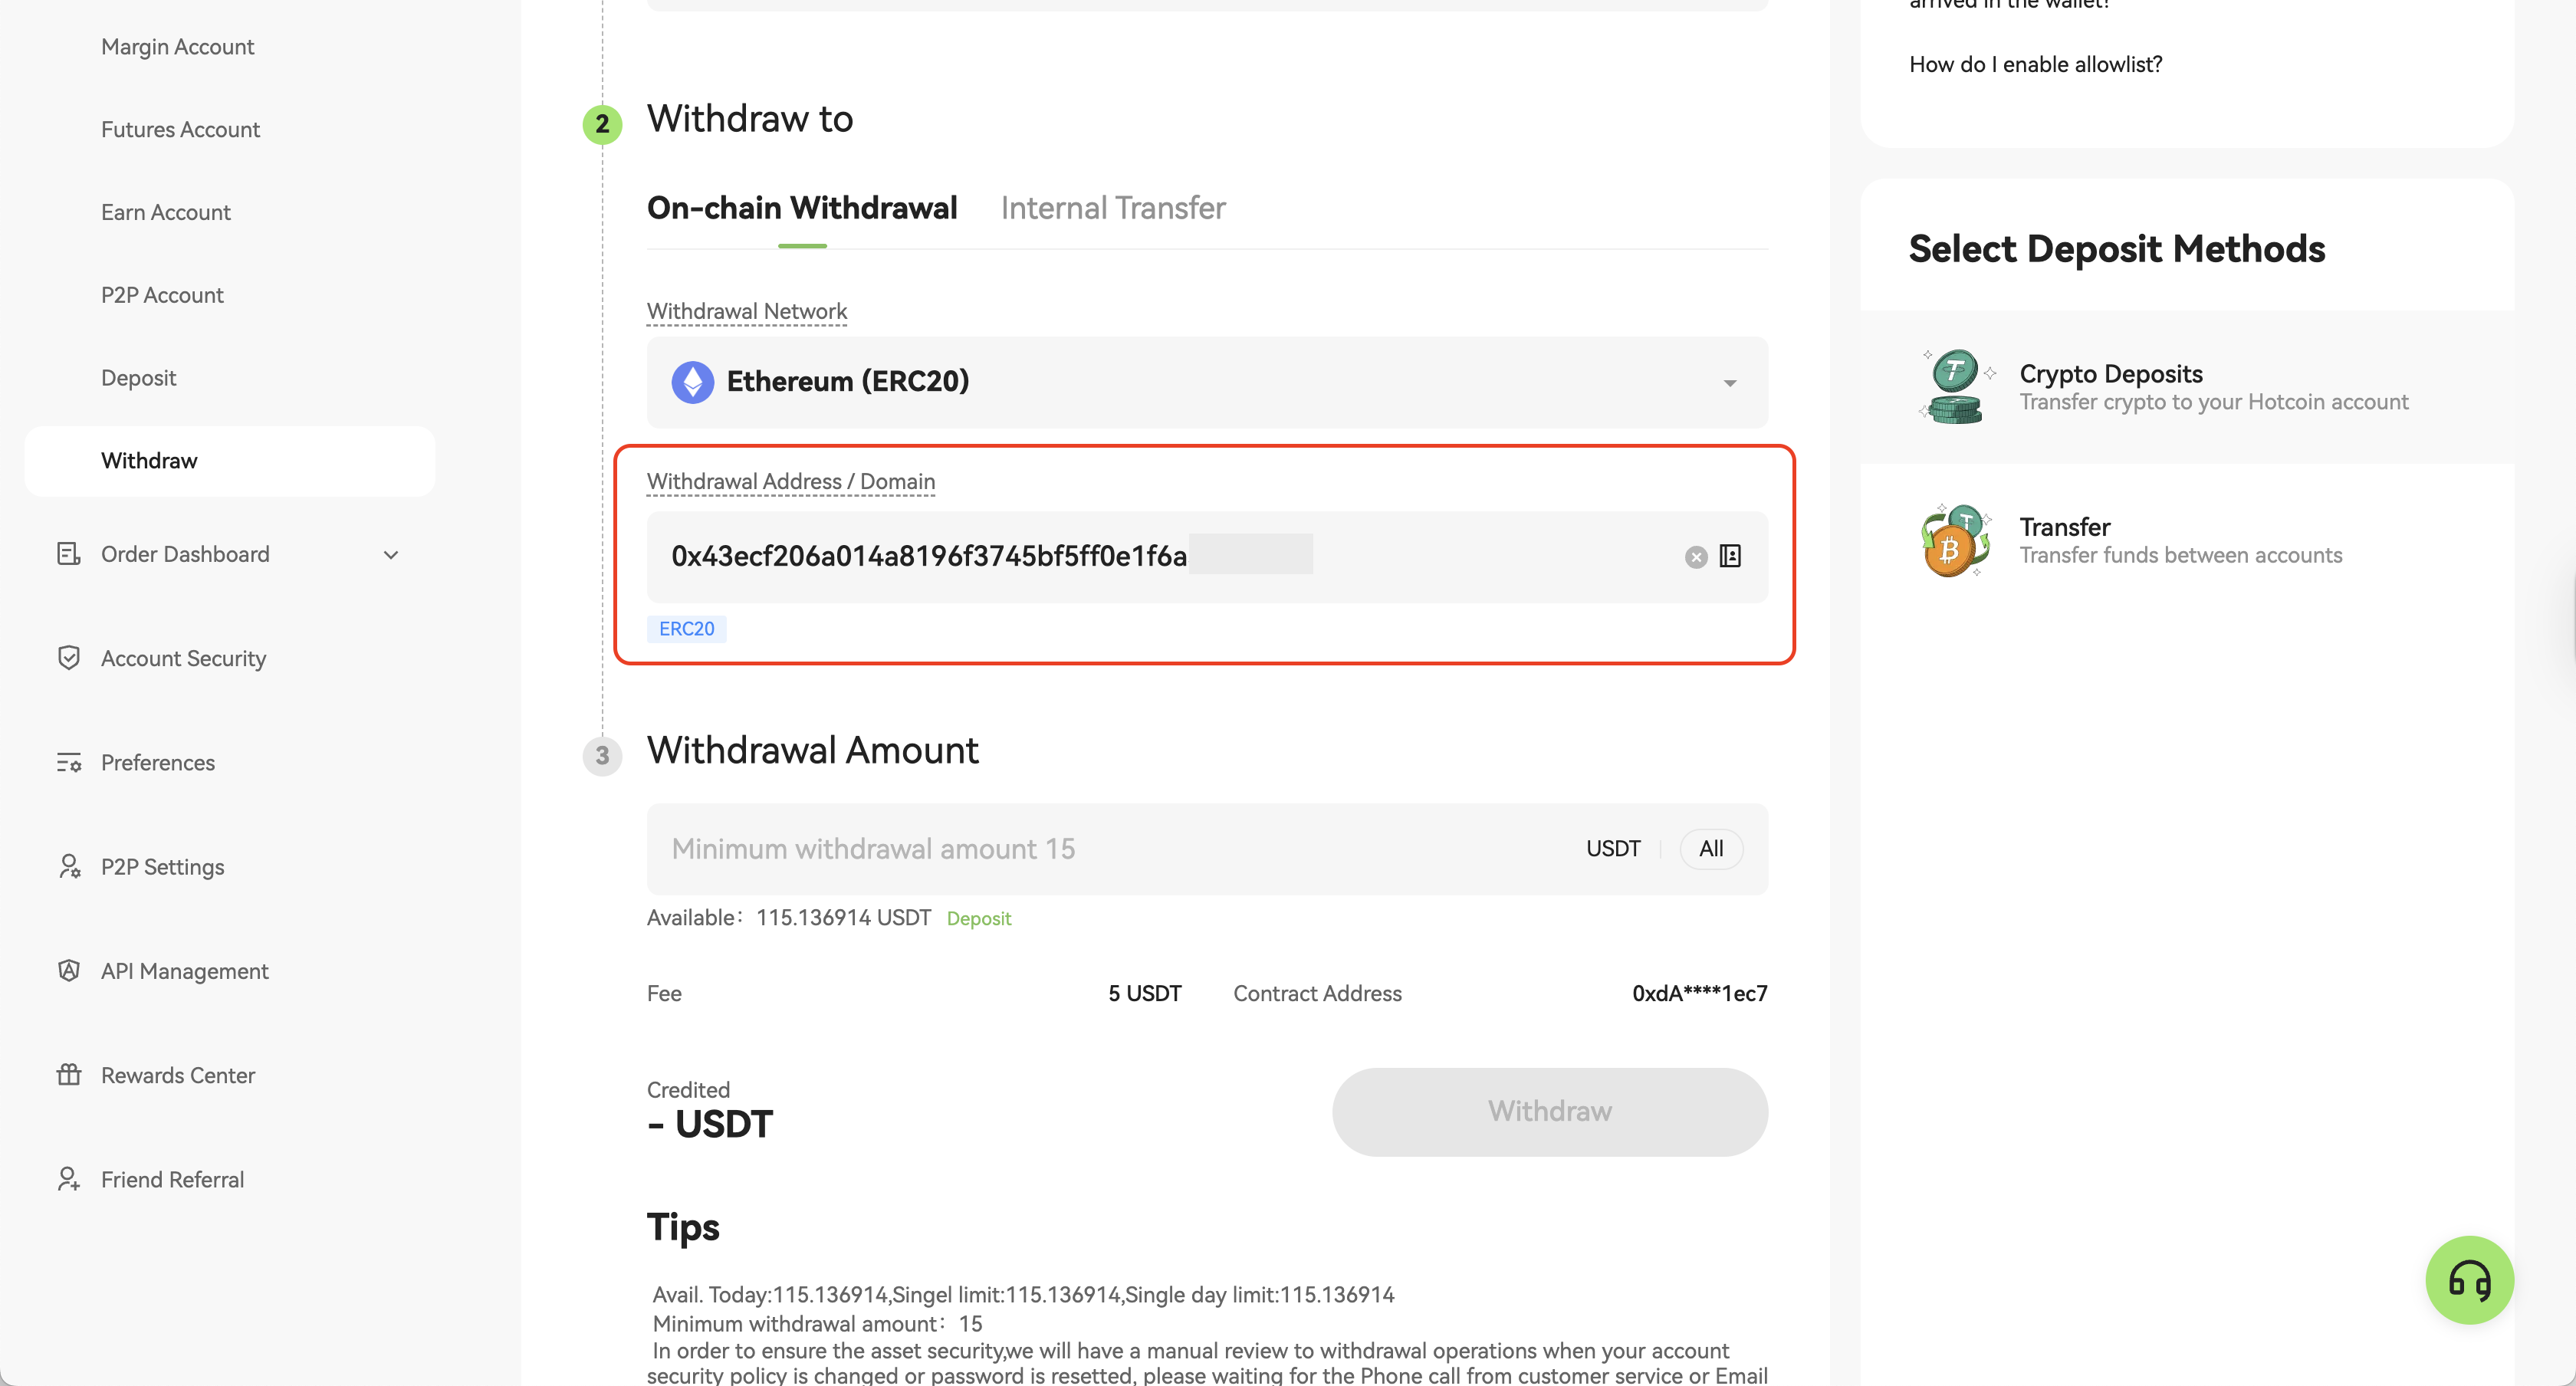Open How do I enable allowlist question
2576x1386 pixels.
pos(2035,65)
